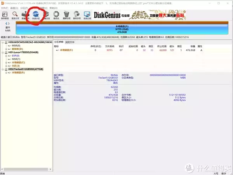Select the 本地磁盘(F:) row in partition table
This screenshot has width=233, height=175.
(129, 50)
